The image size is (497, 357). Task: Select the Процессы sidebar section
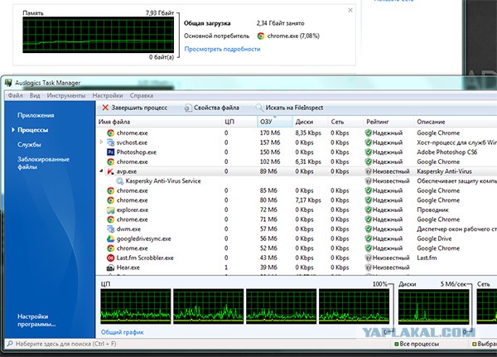point(32,130)
